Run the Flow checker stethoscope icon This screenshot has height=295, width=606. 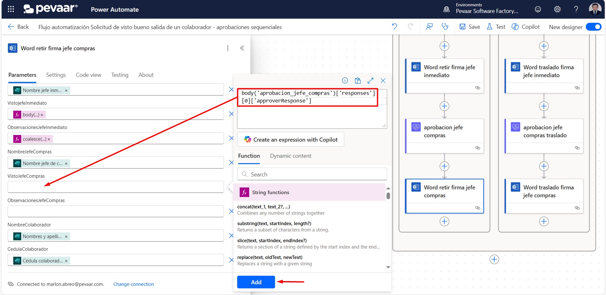tap(445, 27)
